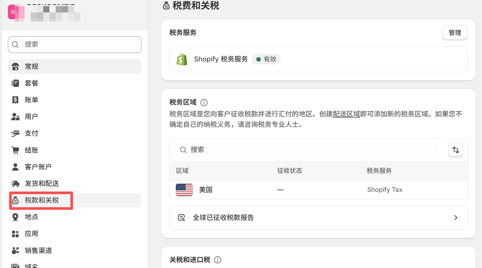The image size is (482, 268).
Task: Click the sort button in tax regions table
Action: point(455,150)
